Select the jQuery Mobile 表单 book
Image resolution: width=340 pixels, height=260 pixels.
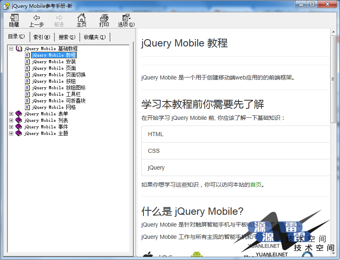click(x=46, y=114)
